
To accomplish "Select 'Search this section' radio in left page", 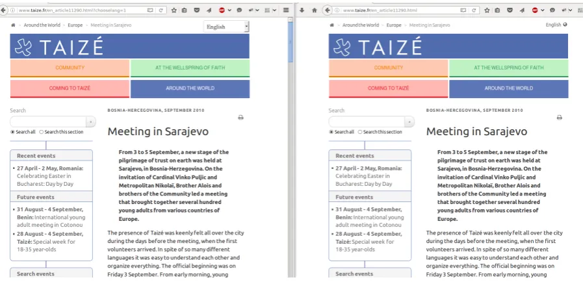I will coord(41,132).
